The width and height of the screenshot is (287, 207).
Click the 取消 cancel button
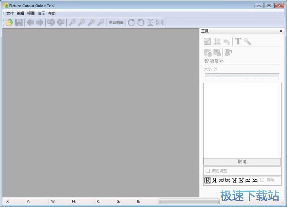(242, 162)
